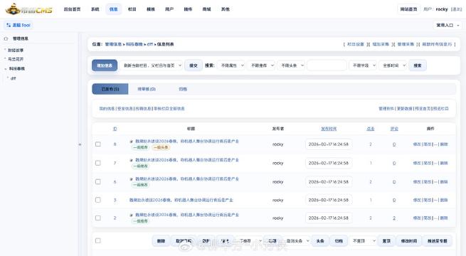Click the bottom-bar 删除 button
Screen dimensions: 466x256
tap(161, 241)
